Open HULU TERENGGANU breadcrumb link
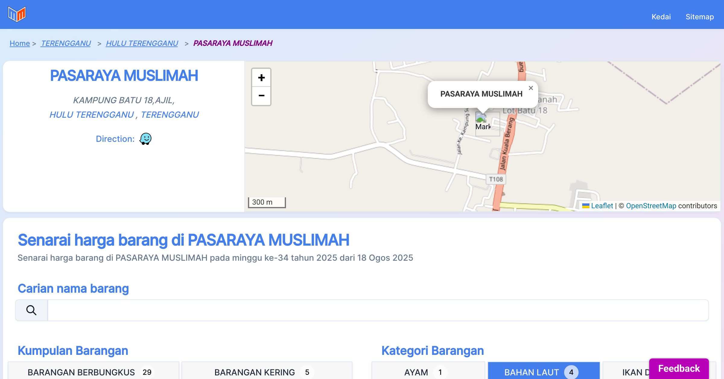 [x=142, y=43]
